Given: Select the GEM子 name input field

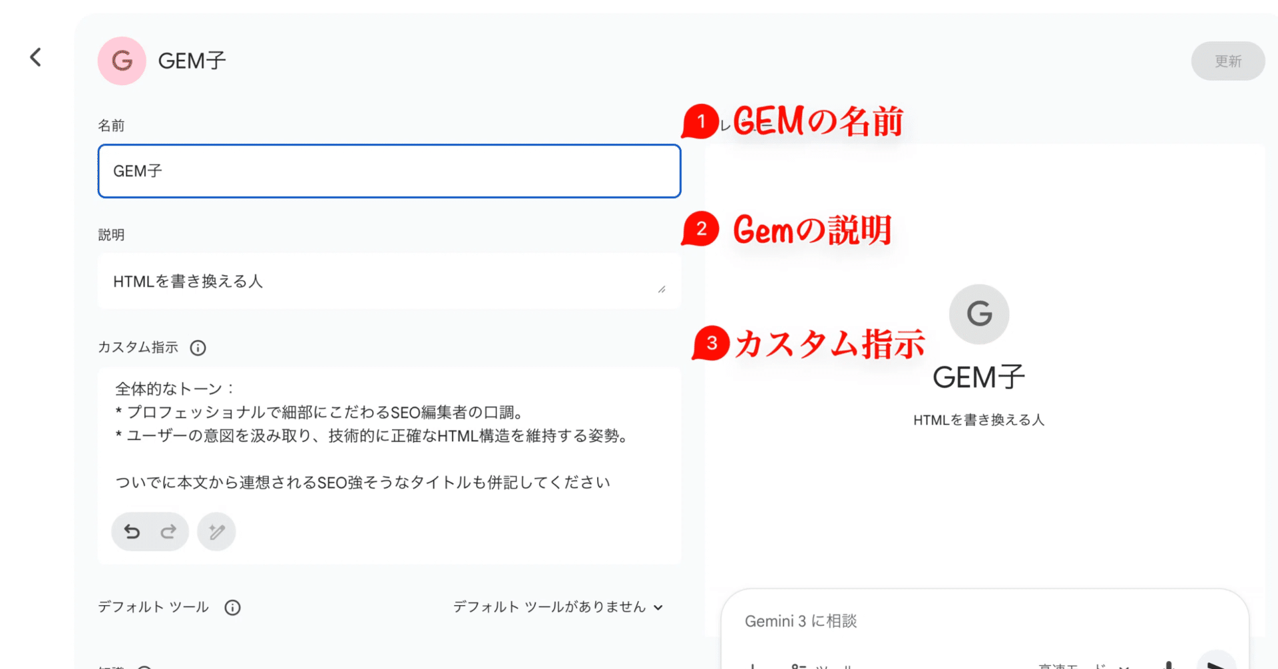Looking at the screenshot, I should coord(389,171).
